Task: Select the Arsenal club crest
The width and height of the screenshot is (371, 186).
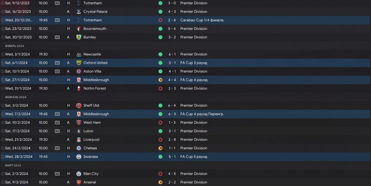Action: [79, 182]
